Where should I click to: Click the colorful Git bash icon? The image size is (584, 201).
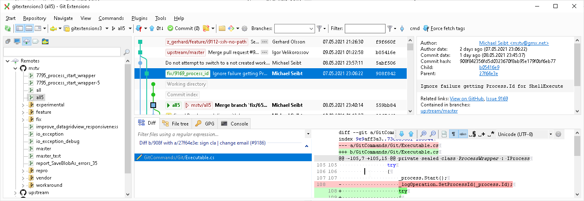[231, 28]
